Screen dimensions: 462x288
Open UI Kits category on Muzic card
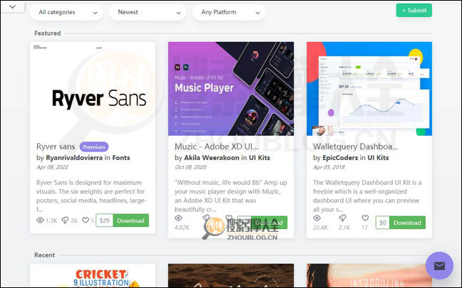[260, 158]
